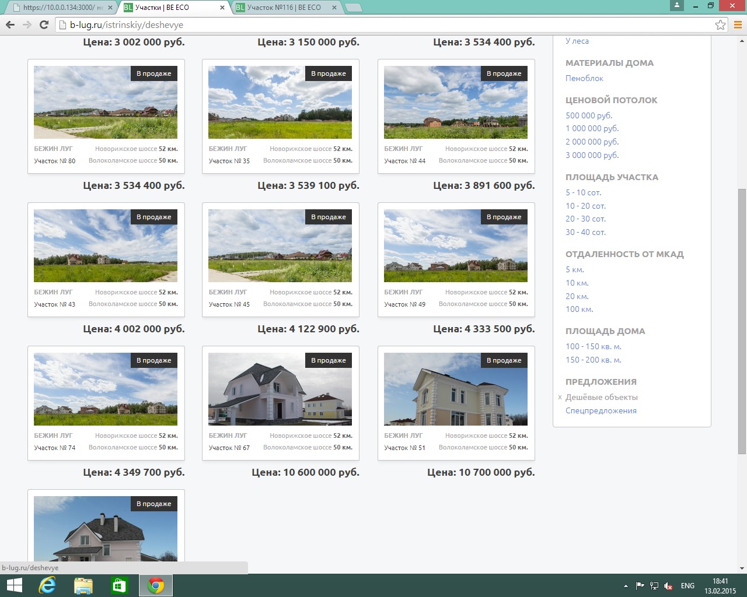Open the Chrome menu icon

(737, 24)
